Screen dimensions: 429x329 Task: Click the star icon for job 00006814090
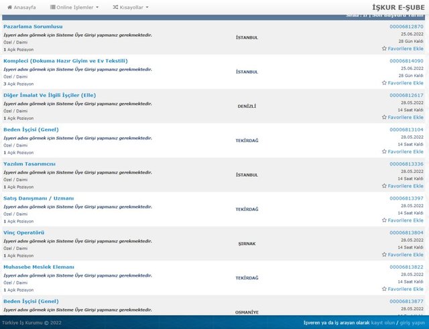pyautogui.click(x=384, y=83)
